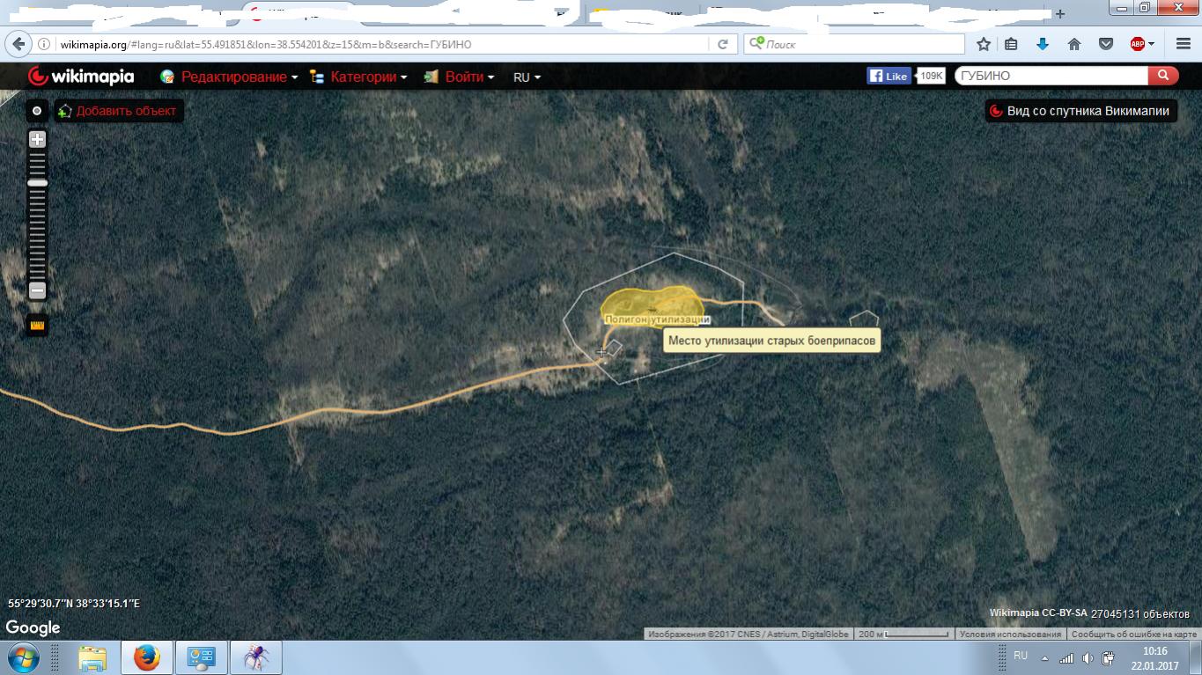Click the Условия использования link

point(1010,634)
